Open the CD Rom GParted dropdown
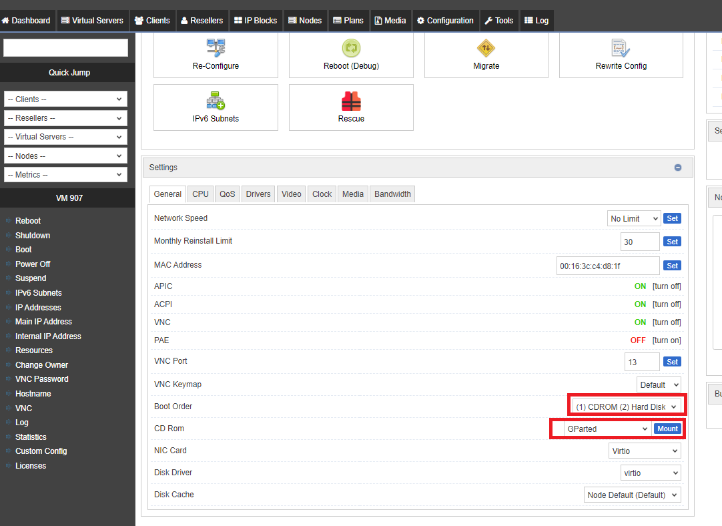 pos(607,429)
